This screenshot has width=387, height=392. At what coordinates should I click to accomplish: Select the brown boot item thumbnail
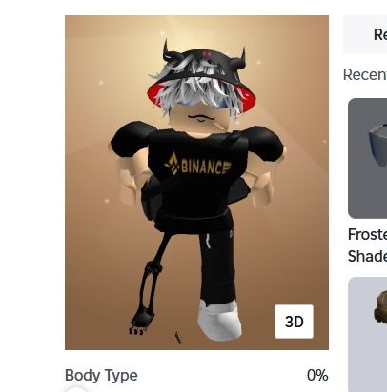pos(368,334)
